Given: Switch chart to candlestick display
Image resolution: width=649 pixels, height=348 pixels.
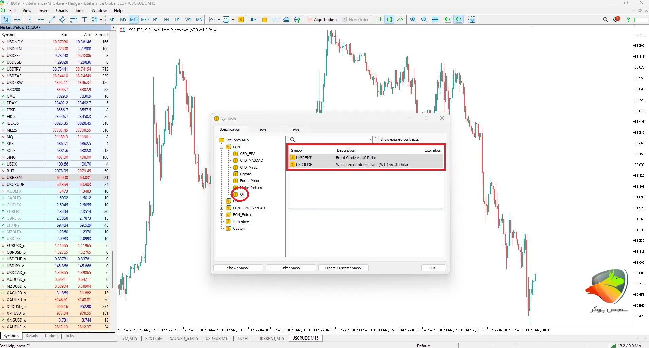Looking at the screenshot, I should pyautogui.click(x=389, y=20).
